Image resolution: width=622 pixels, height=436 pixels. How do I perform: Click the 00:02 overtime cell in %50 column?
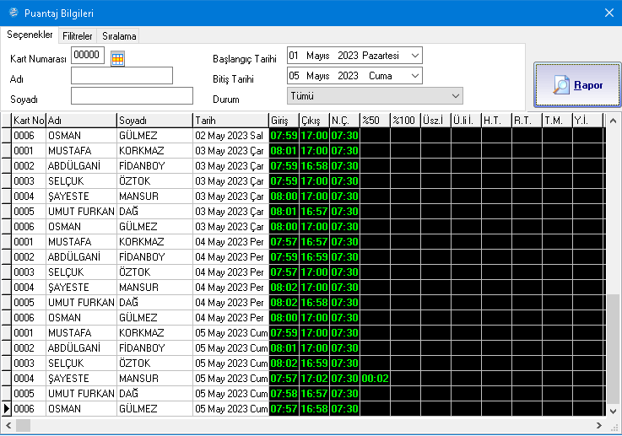pos(375,379)
